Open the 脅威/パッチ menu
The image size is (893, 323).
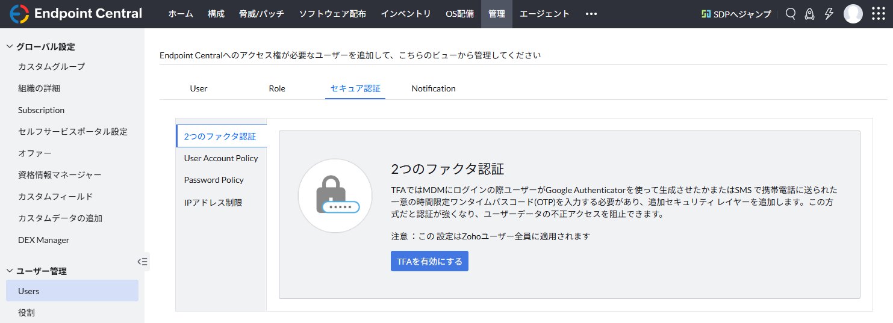(x=261, y=14)
